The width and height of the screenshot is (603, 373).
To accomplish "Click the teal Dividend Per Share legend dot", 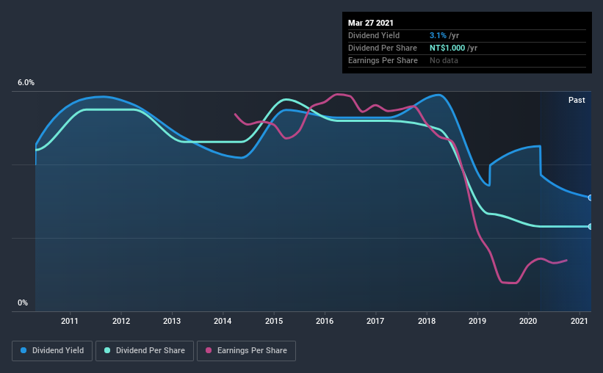I will coord(107,350).
